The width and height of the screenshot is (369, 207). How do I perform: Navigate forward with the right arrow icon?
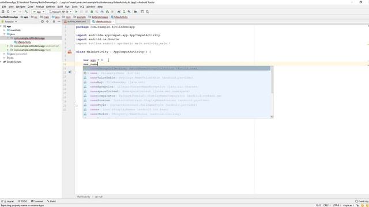[20, 11]
